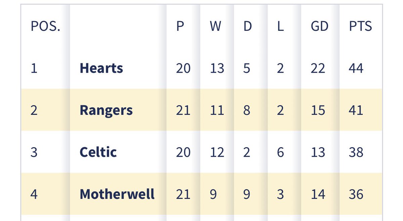403x221 pixels.
Task: Click the L (losses) column header
Action: point(280,26)
